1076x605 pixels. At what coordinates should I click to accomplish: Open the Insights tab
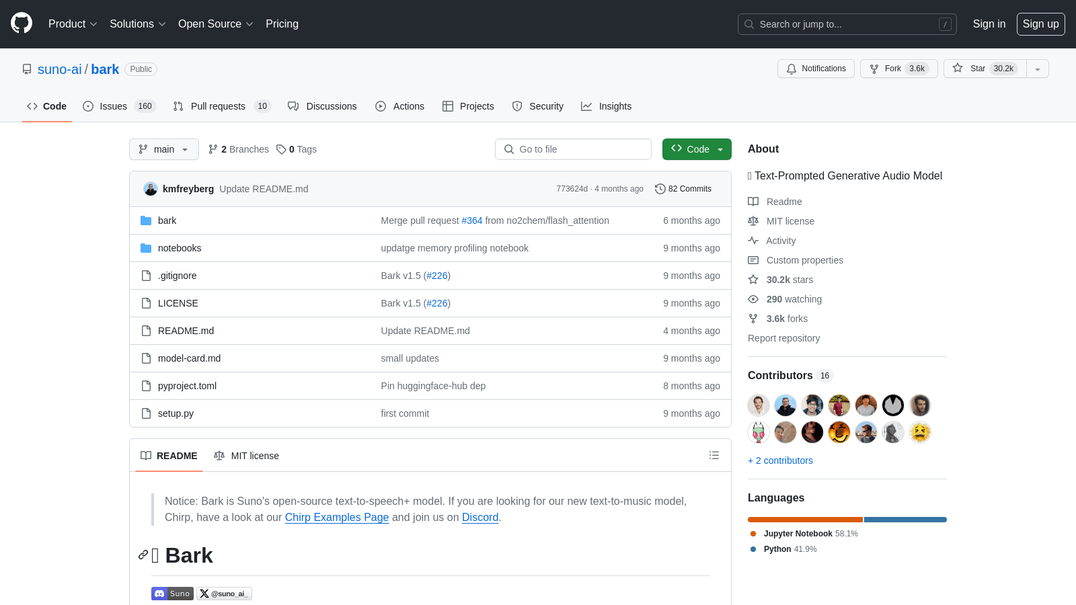[x=606, y=106]
